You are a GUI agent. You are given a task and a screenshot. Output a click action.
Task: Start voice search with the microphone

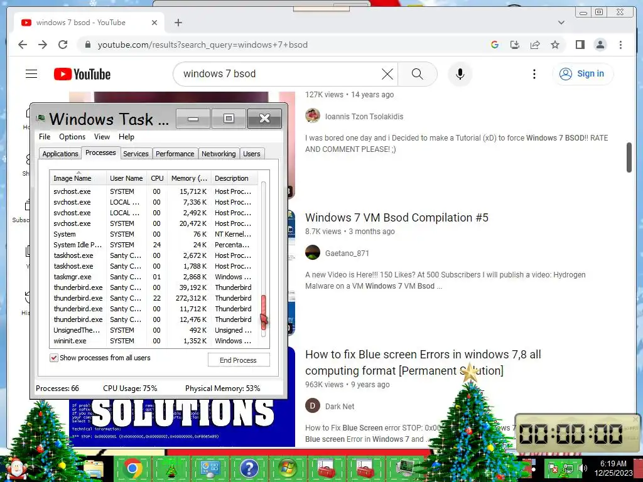pyautogui.click(x=460, y=74)
